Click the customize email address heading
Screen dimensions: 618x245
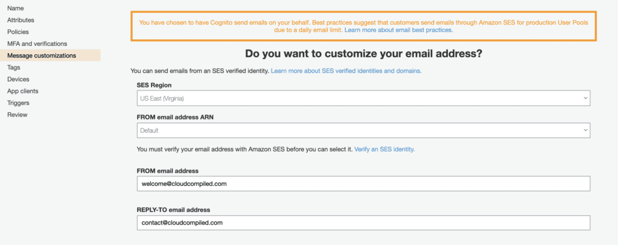point(364,53)
